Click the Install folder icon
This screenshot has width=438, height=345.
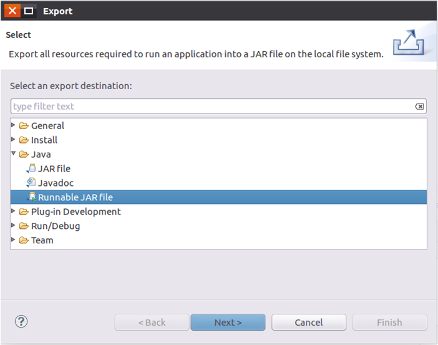(24, 140)
